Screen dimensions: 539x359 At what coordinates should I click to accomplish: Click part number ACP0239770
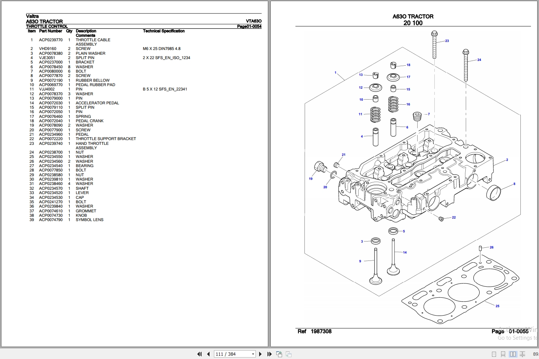(51, 40)
